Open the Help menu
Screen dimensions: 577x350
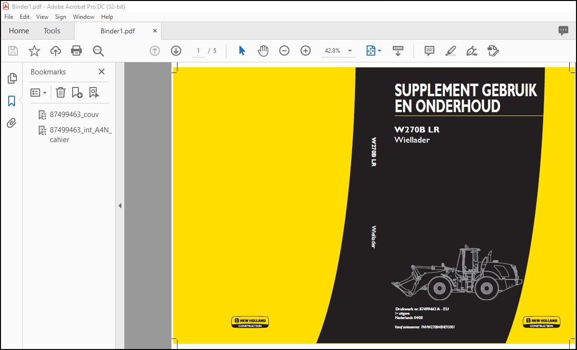coord(107,16)
